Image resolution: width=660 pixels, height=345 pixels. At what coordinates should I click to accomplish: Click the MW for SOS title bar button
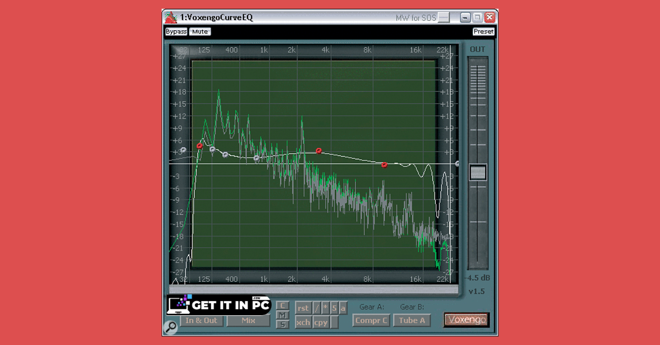[x=444, y=18]
